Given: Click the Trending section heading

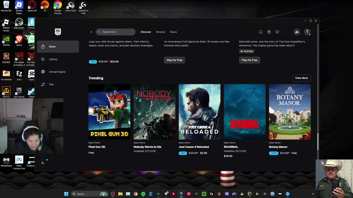Looking at the screenshot, I should click(96, 78).
